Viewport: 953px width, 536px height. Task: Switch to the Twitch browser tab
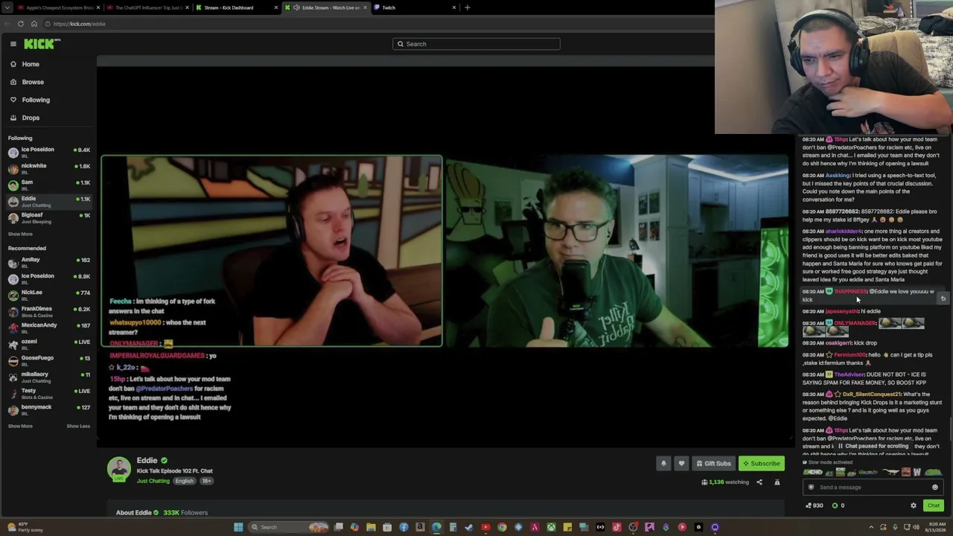click(414, 7)
